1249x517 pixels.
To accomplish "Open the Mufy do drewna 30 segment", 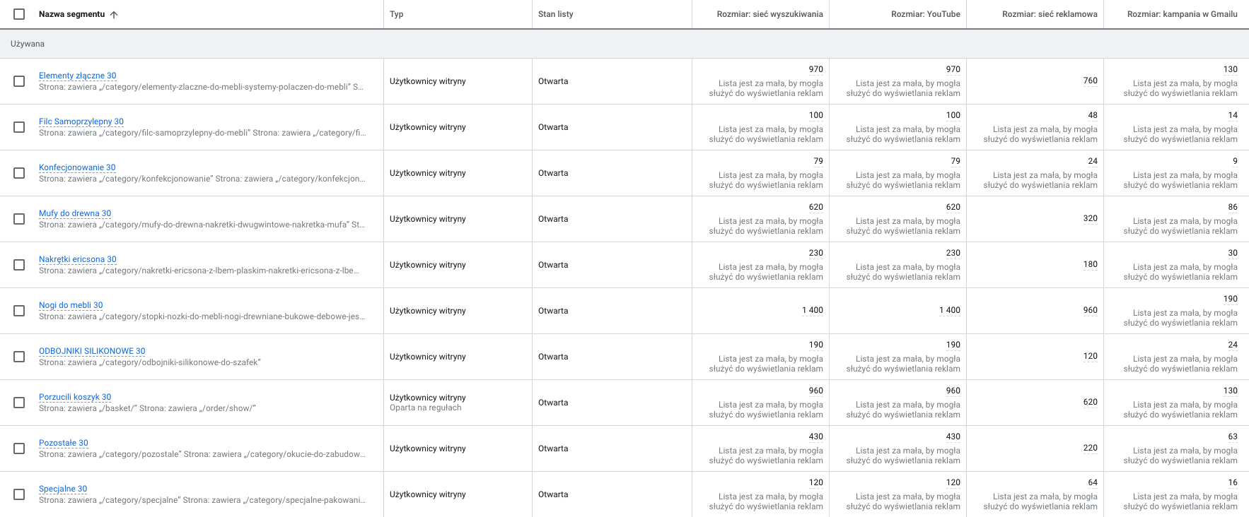I will (74, 213).
